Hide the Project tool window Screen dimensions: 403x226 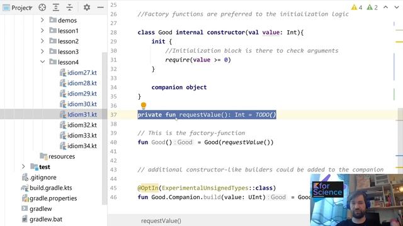(x=101, y=8)
